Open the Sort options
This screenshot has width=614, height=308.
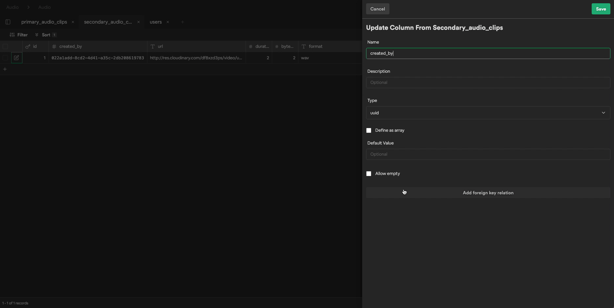pos(46,35)
